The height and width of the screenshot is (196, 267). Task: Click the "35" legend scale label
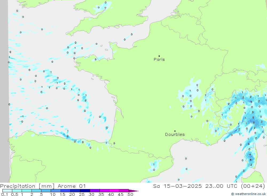101,194
